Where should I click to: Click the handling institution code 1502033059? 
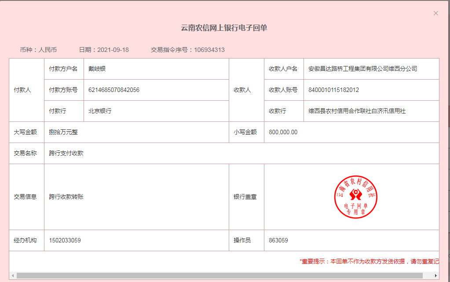[x=65, y=241]
